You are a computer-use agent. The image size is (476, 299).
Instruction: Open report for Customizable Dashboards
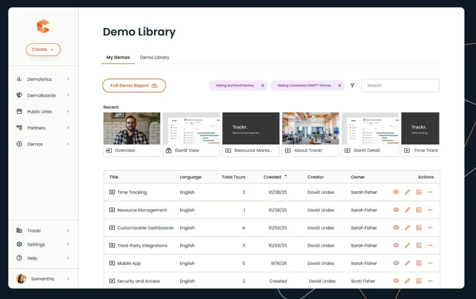coord(419,228)
